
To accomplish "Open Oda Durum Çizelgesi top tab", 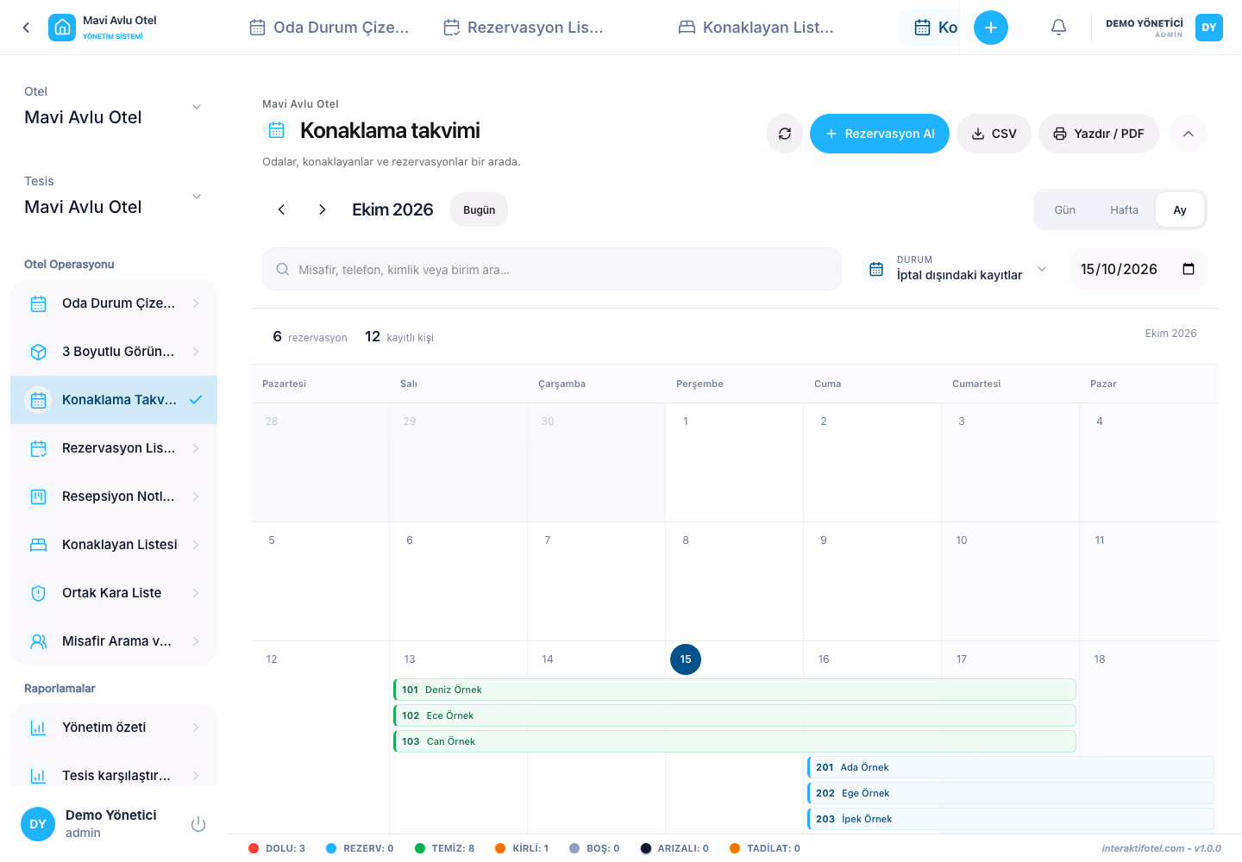I will click(329, 28).
